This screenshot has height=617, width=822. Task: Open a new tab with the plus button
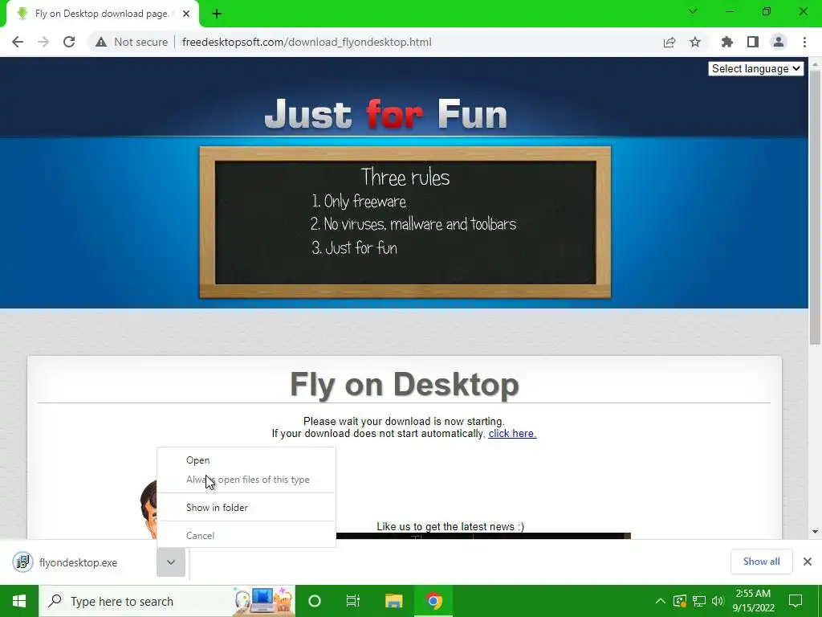pyautogui.click(x=217, y=14)
